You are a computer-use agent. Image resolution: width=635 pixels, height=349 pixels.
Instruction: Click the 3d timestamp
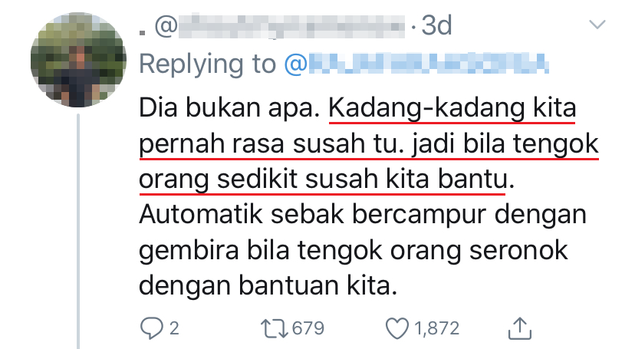pos(436,26)
